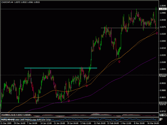Image resolution: width=167 pixels, height=125 pixels.
Task: Click the 1.0265 price axis label
Action: click(163, 41)
